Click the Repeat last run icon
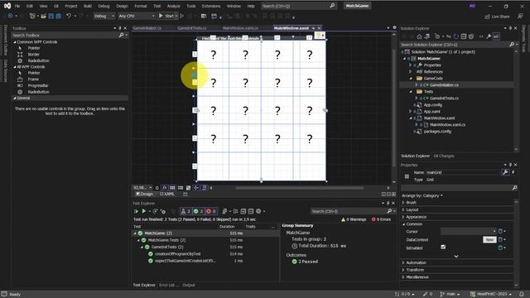Screen dimensions: 530x298 point(155,212)
